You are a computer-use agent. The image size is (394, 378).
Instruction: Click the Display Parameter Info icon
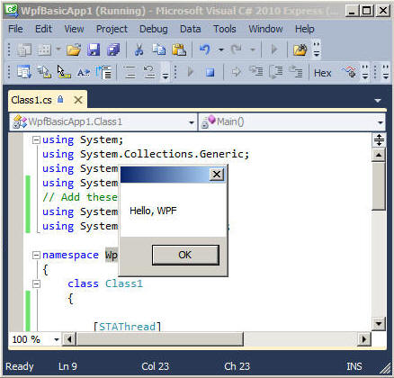[44, 72]
